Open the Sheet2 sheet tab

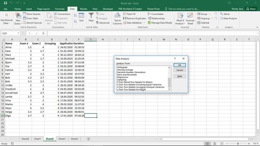pos(74,139)
